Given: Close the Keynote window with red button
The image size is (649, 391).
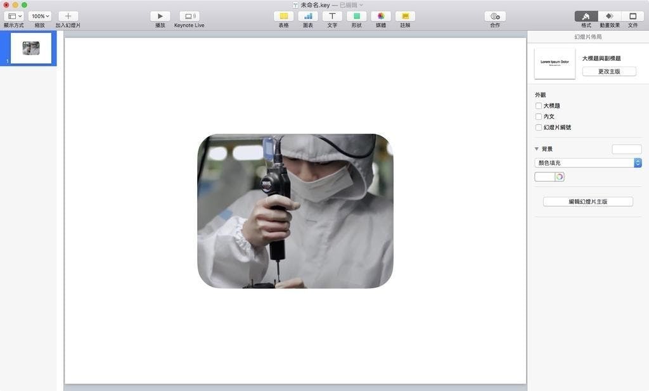Looking at the screenshot, I should (x=6, y=5).
